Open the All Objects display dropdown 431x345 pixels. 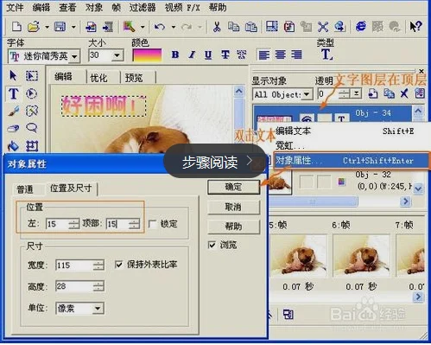[x=307, y=94]
